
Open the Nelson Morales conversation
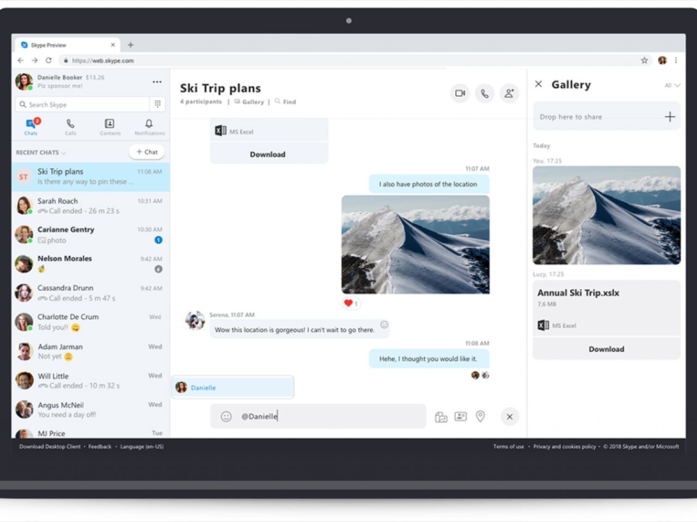[90, 264]
